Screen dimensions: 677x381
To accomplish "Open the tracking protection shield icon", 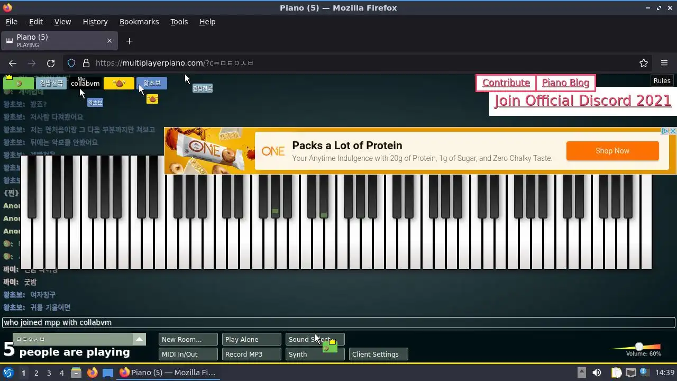I will [x=71, y=63].
